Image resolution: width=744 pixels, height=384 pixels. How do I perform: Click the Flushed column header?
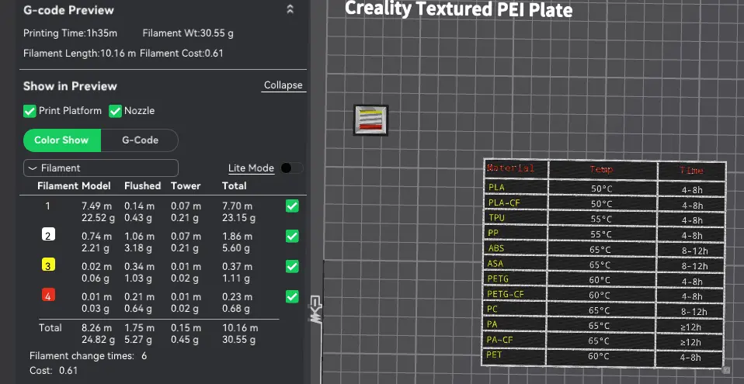[x=142, y=186]
